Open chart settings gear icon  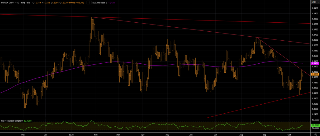click(316, 134)
